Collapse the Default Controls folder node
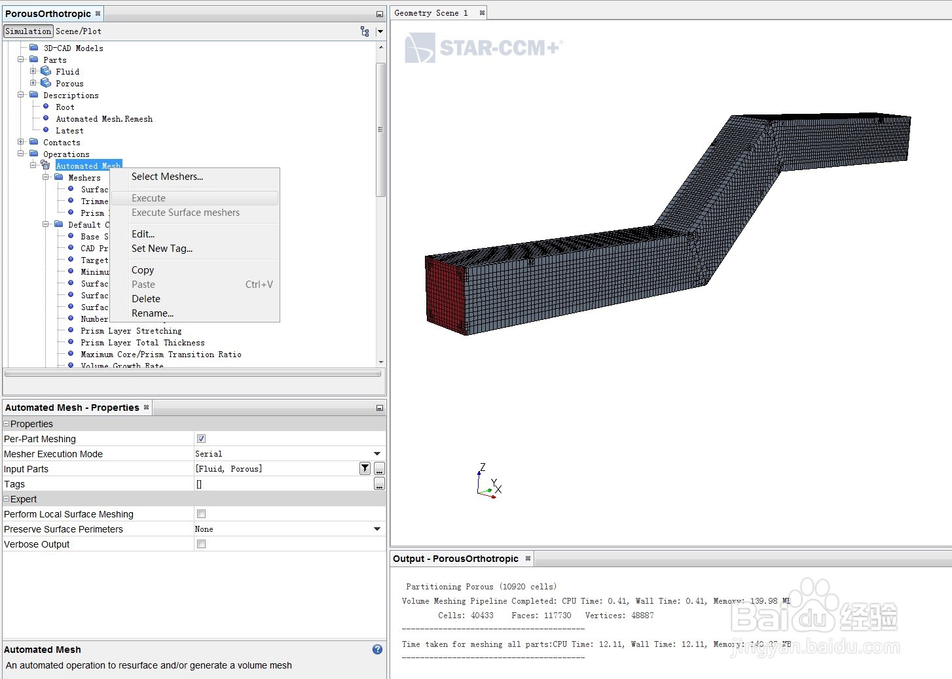 click(46, 224)
